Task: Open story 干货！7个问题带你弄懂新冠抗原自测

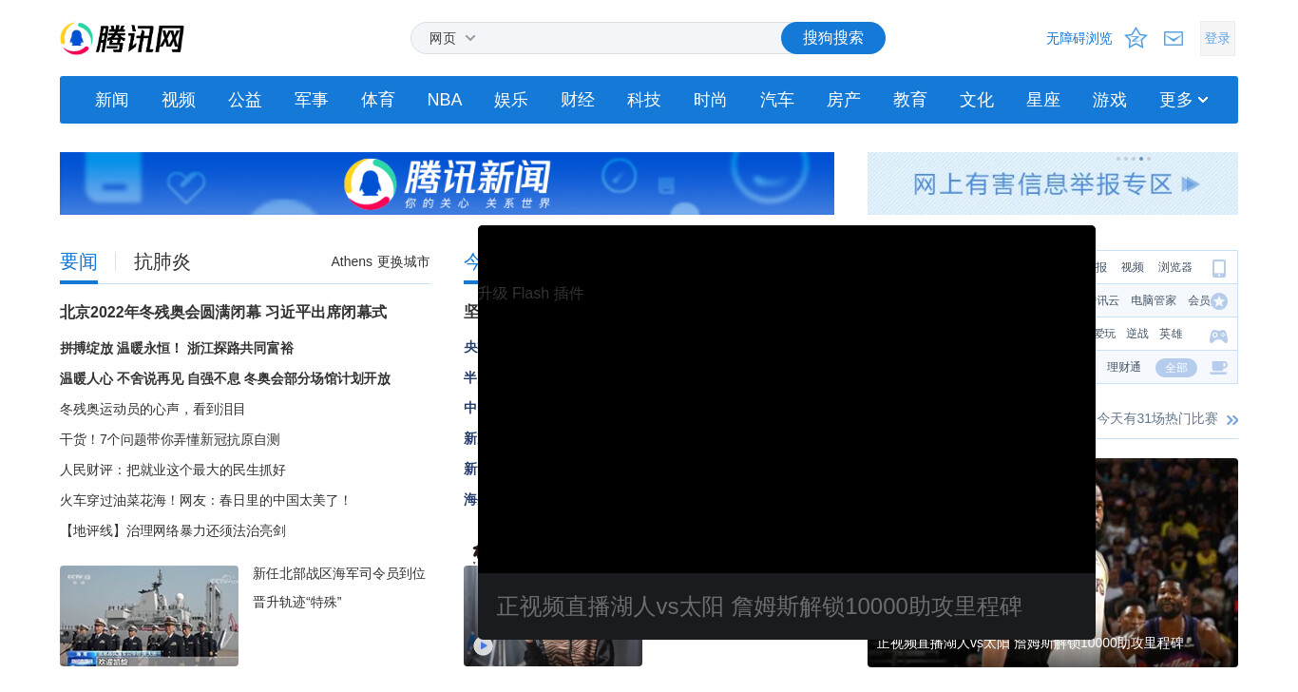Action: (x=170, y=439)
